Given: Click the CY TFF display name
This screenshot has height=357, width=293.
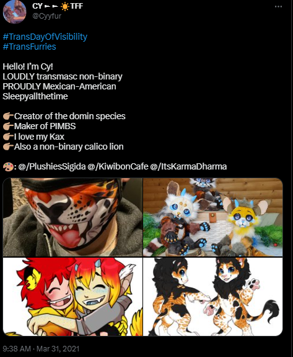Looking at the screenshot, I should [x=58, y=6].
